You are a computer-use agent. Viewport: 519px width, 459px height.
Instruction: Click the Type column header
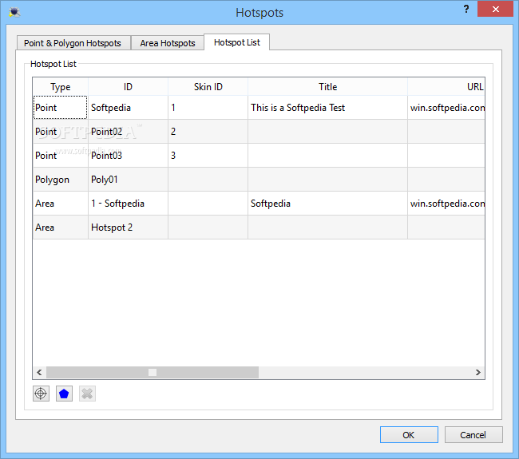pyautogui.click(x=60, y=87)
